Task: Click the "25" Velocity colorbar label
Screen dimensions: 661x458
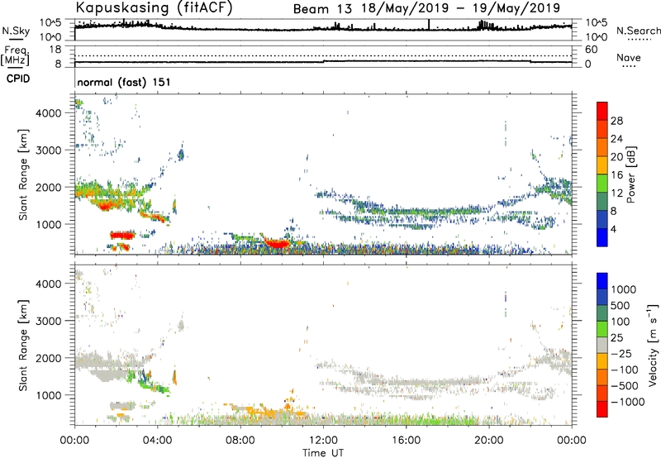Action: [616, 338]
